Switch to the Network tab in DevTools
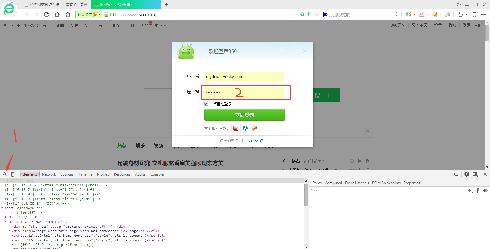 [49, 174]
